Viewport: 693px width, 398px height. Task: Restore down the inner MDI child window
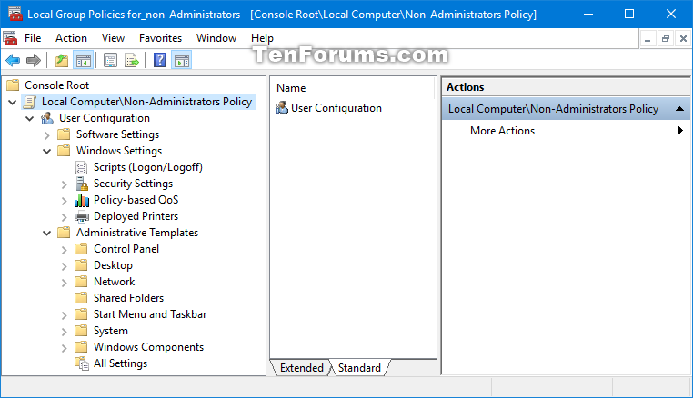point(666,39)
